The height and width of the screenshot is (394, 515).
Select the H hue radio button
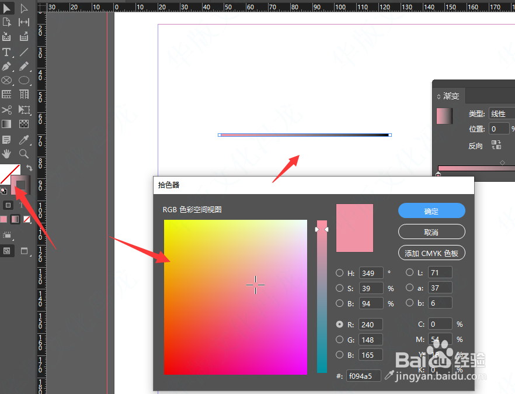(x=340, y=273)
